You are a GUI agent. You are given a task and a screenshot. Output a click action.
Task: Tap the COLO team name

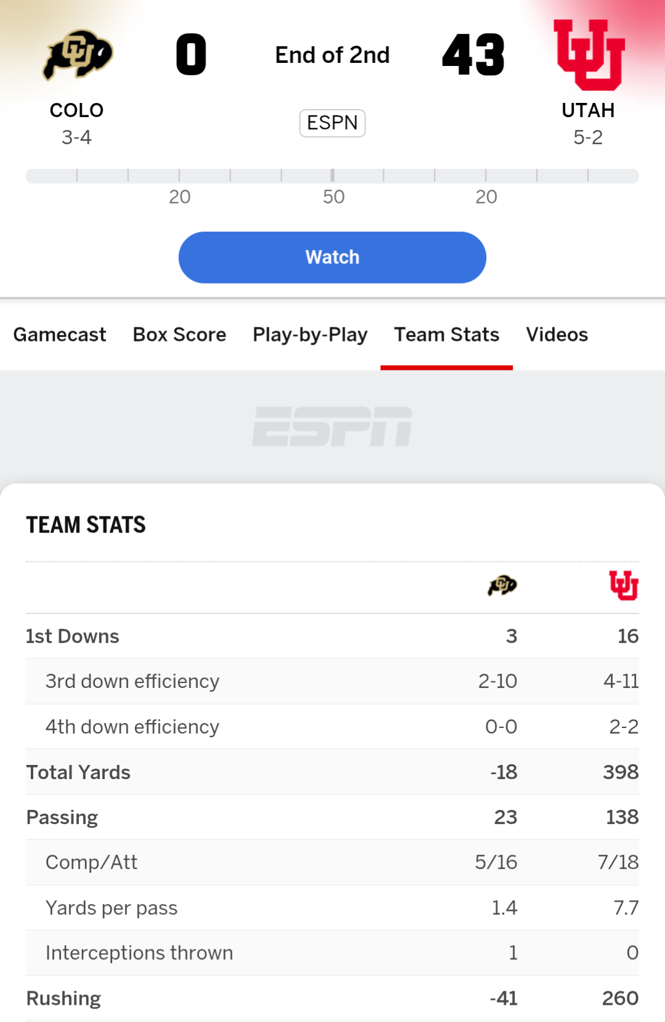(x=76, y=110)
